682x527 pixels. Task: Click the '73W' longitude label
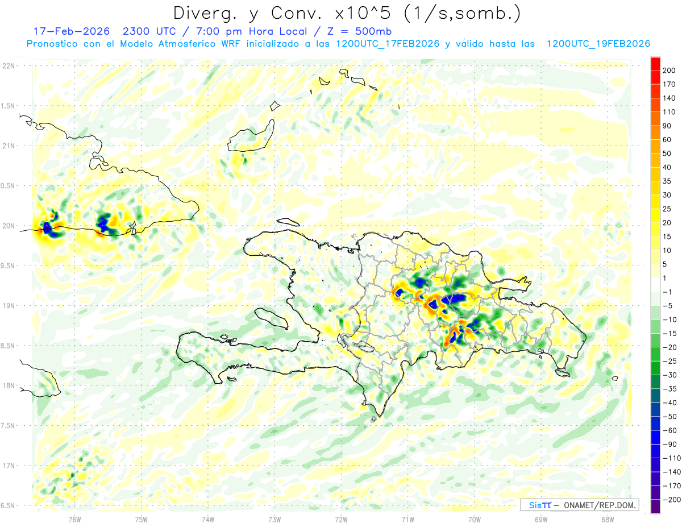tap(275, 519)
